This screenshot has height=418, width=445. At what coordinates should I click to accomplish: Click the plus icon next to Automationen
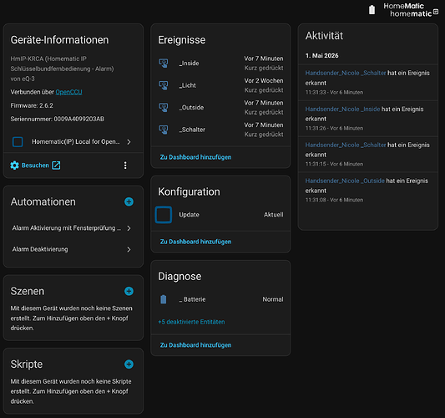pyautogui.click(x=129, y=201)
